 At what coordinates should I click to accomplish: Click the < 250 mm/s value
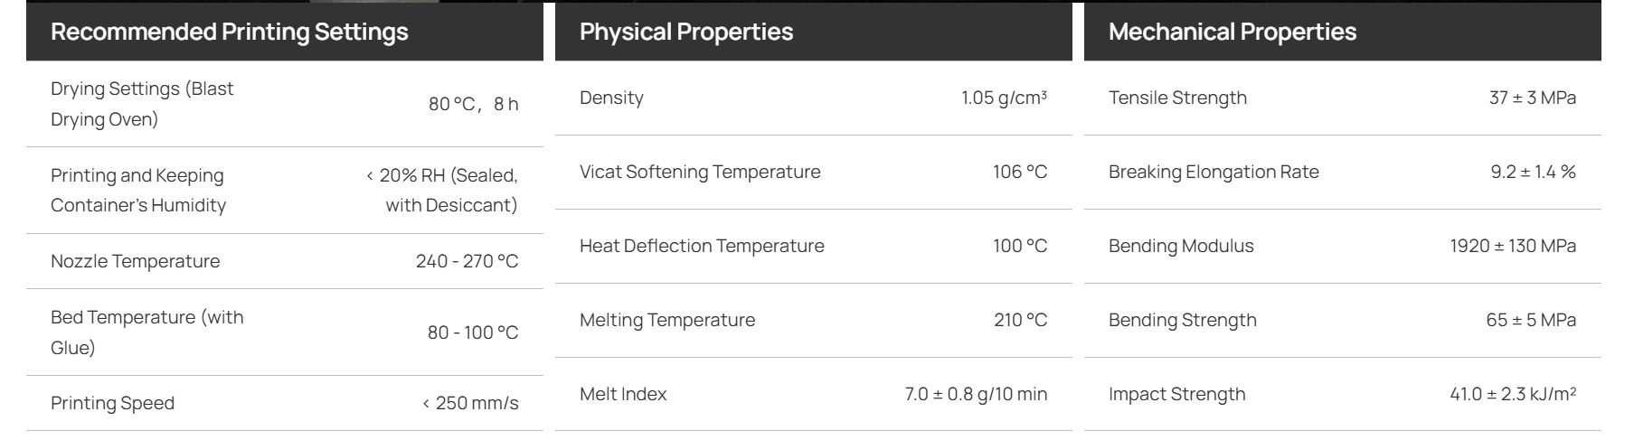coord(470,403)
